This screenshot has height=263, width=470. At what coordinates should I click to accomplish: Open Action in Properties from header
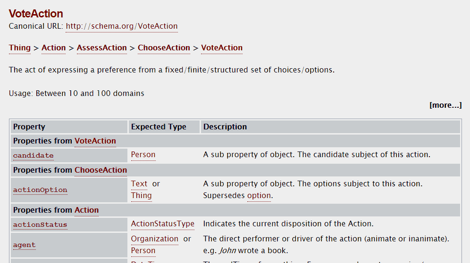[x=87, y=210]
